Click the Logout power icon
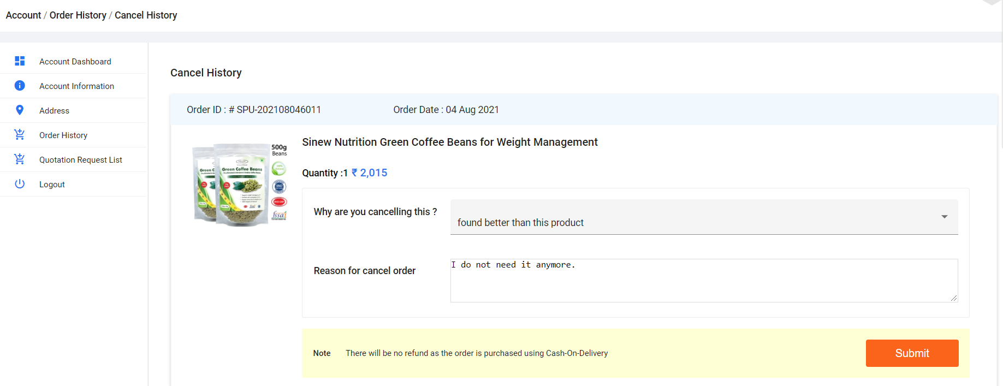 tap(20, 184)
